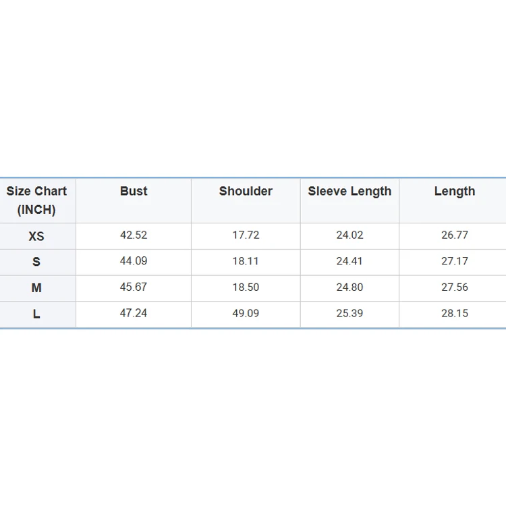Image resolution: width=506 pixels, height=506 pixels.
Task: Click the L size row label
Action: click(x=36, y=314)
